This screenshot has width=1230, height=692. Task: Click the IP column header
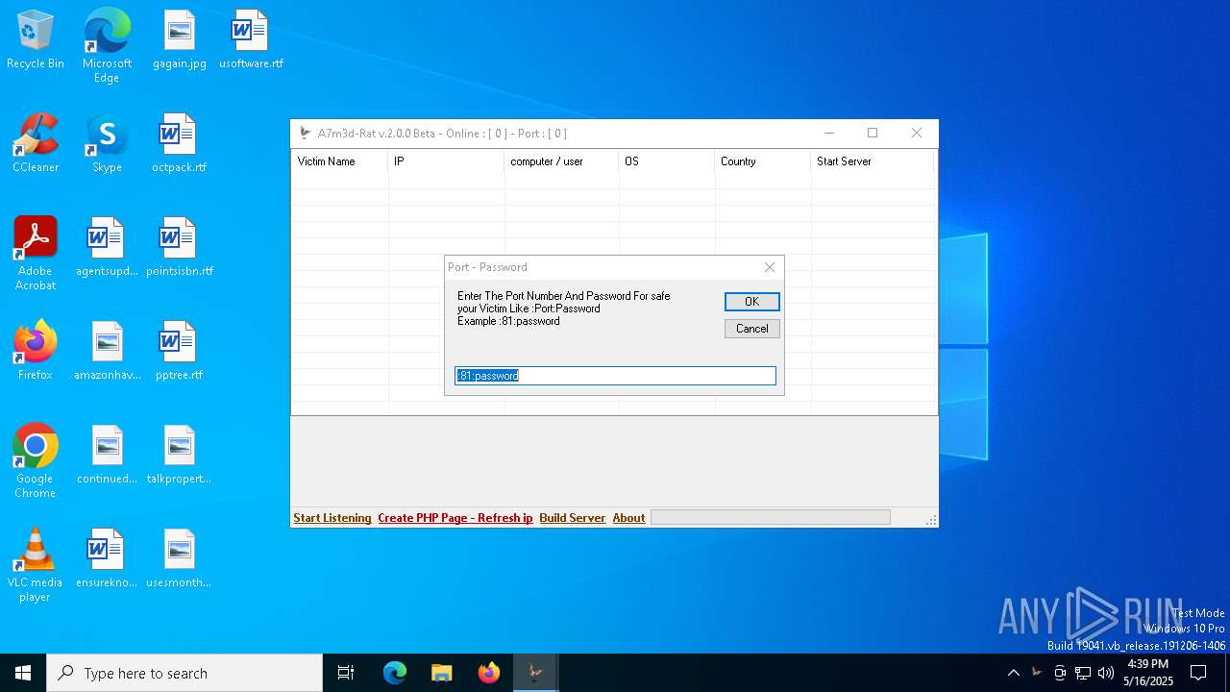pyautogui.click(x=446, y=161)
